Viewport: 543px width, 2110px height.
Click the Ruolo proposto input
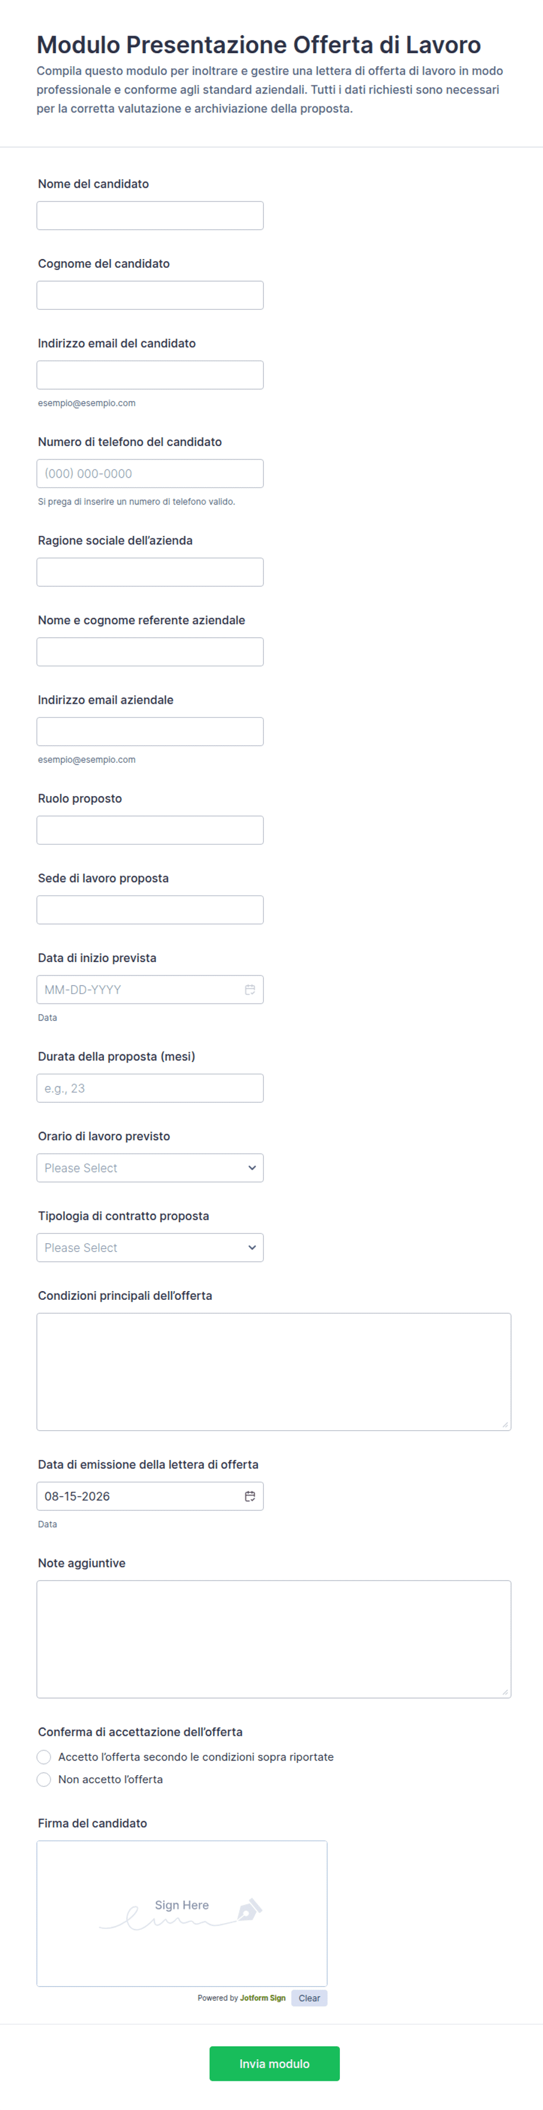[x=149, y=830]
